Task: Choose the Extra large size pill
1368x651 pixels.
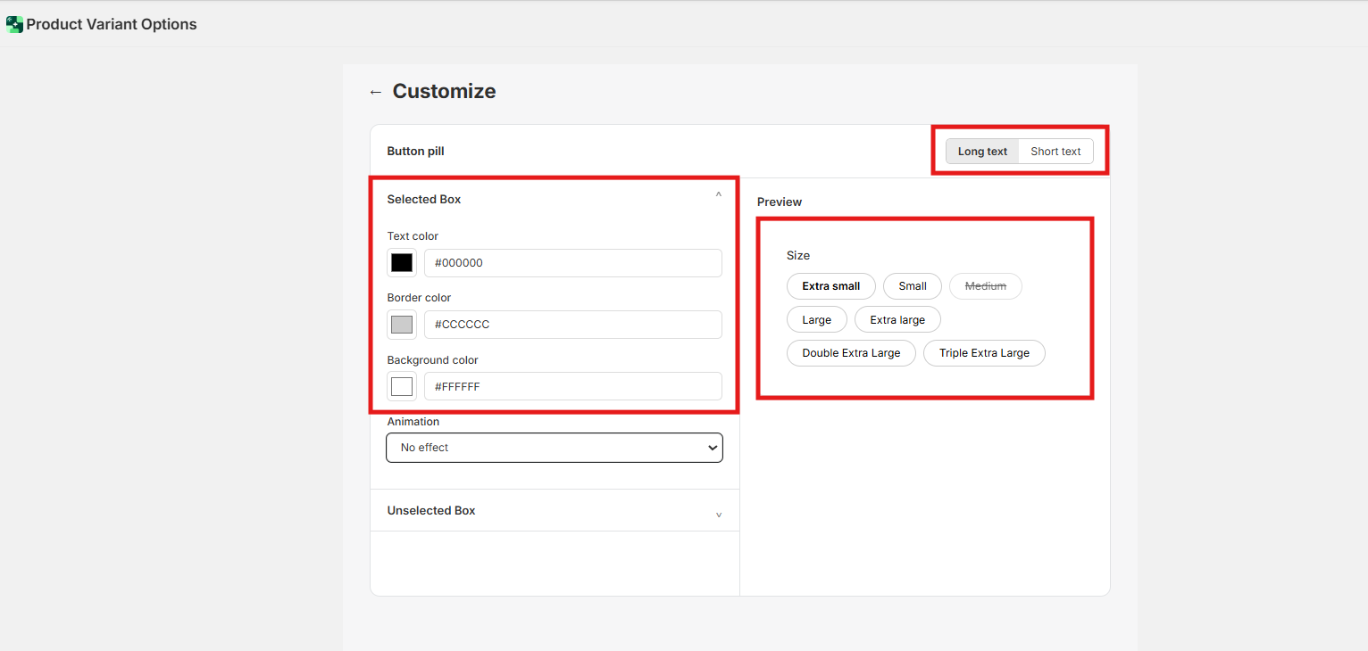Action: (x=897, y=320)
